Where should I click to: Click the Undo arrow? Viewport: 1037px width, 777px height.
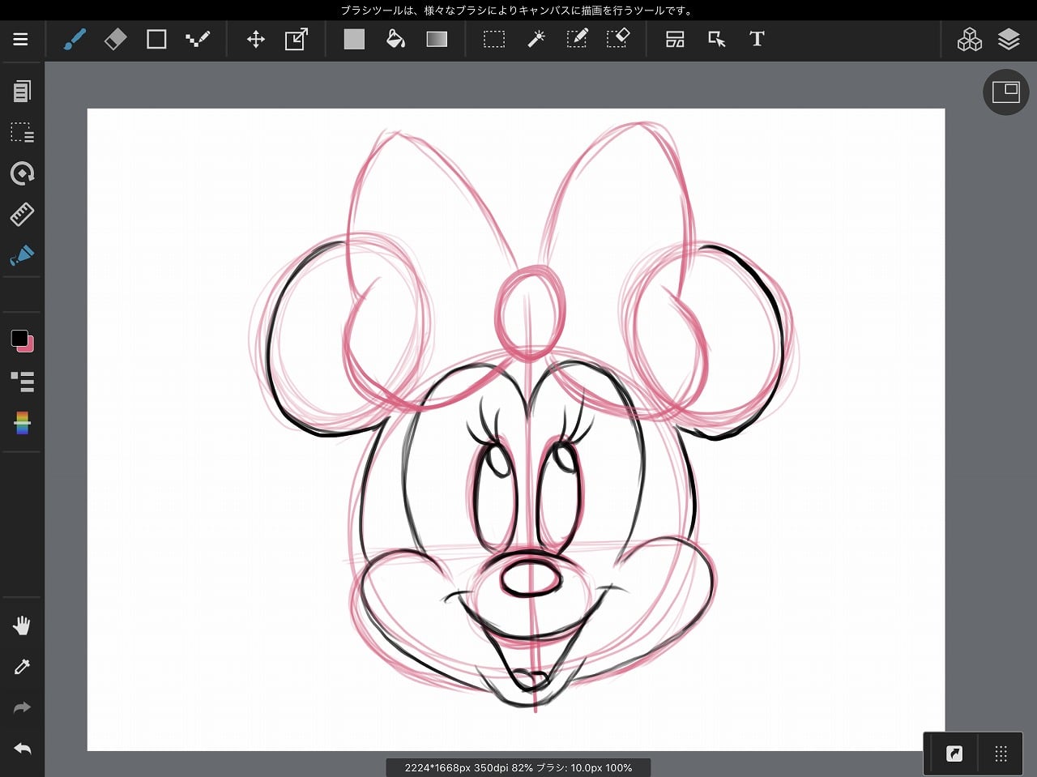tap(22, 749)
